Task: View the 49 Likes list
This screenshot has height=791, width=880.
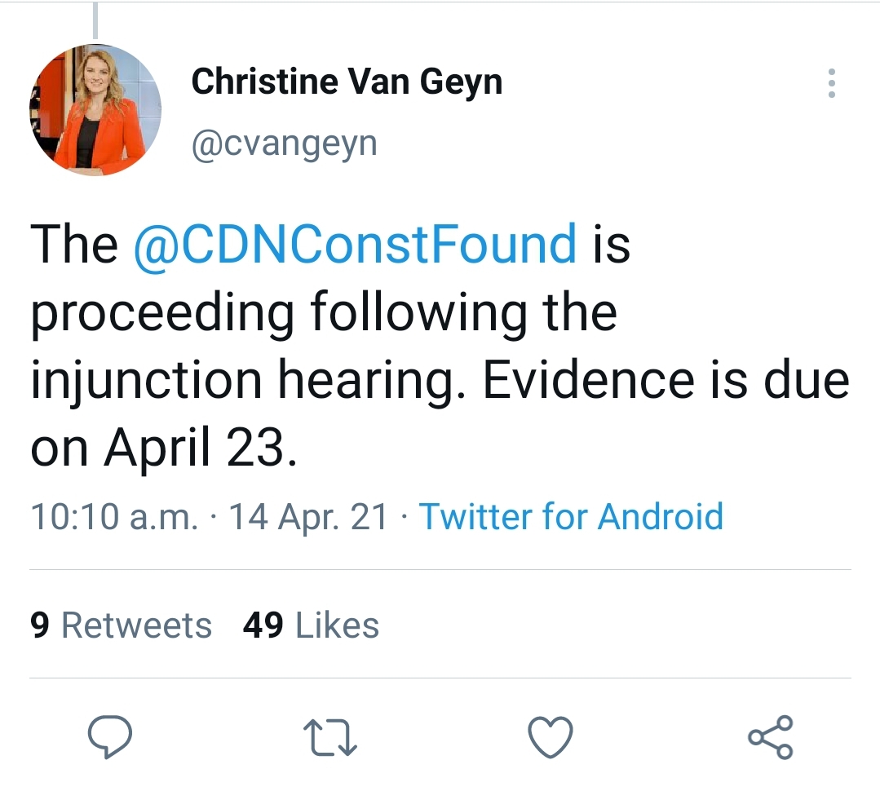Action: coord(311,625)
